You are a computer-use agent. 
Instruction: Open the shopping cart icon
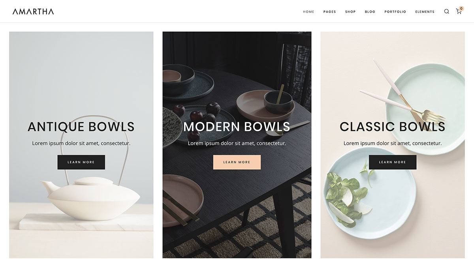click(458, 12)
